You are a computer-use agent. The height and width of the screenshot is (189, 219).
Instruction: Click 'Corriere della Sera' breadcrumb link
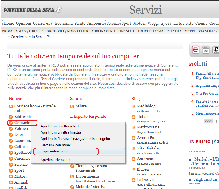pos(27,37)
